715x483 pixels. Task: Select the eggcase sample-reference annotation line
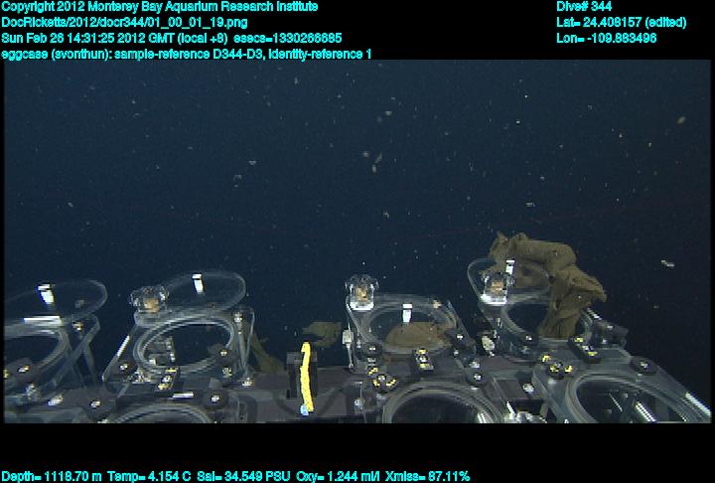pyautogui.click(x=187, y=54)
